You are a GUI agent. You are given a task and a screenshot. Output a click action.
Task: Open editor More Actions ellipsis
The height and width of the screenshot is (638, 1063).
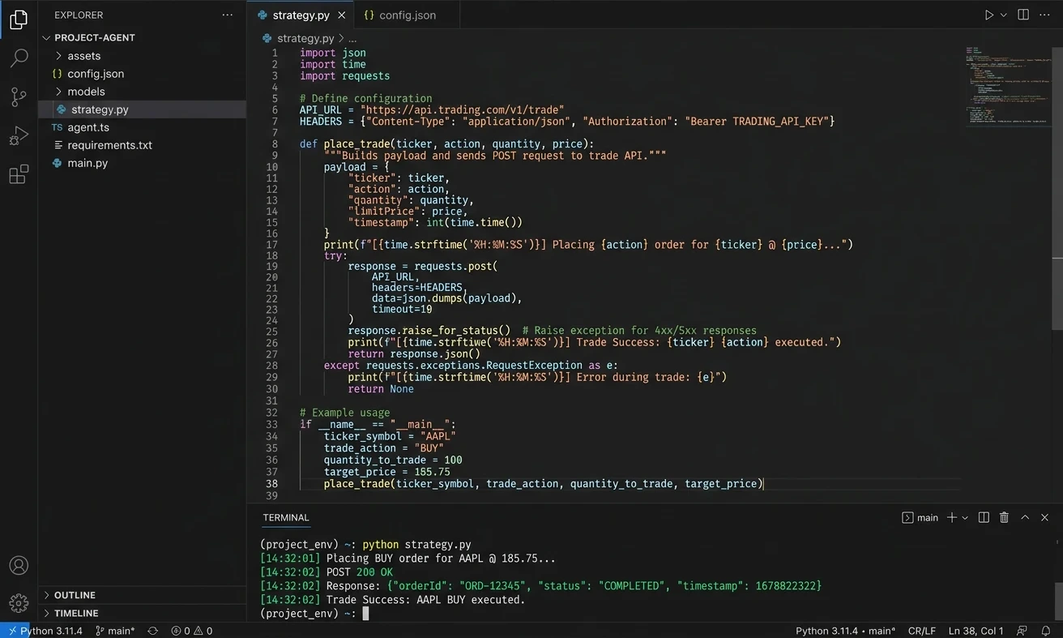(x=1045, y=15)
